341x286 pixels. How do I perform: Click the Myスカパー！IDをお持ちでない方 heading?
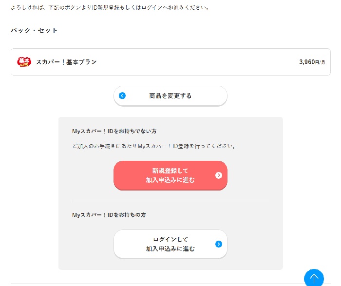(114, 132)
